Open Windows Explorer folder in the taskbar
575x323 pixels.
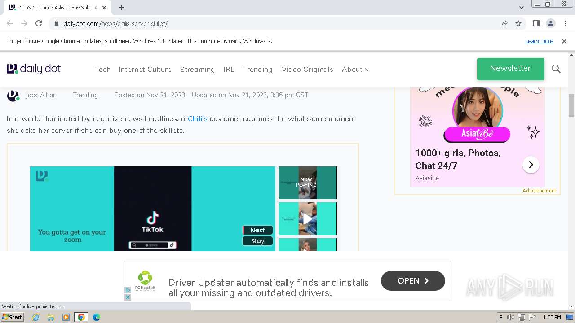pyautogui.click(x=51, y=317)
